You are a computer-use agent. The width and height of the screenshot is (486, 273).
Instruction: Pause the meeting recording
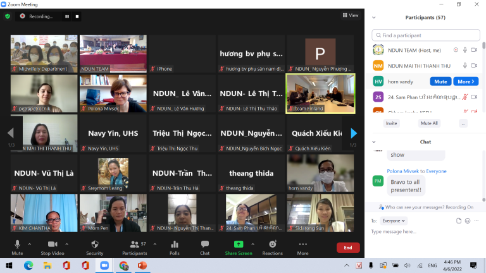click(x=67, y=16)
